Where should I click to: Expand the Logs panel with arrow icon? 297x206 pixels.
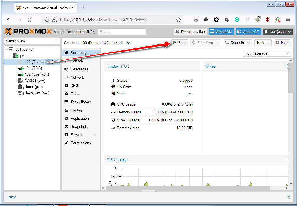point(288,197)
